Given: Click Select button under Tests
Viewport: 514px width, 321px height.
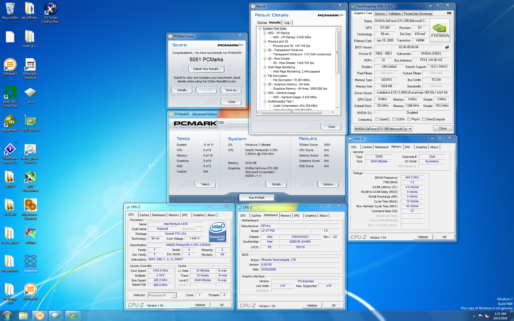Looking at the screenshot, I should (206, 184).
